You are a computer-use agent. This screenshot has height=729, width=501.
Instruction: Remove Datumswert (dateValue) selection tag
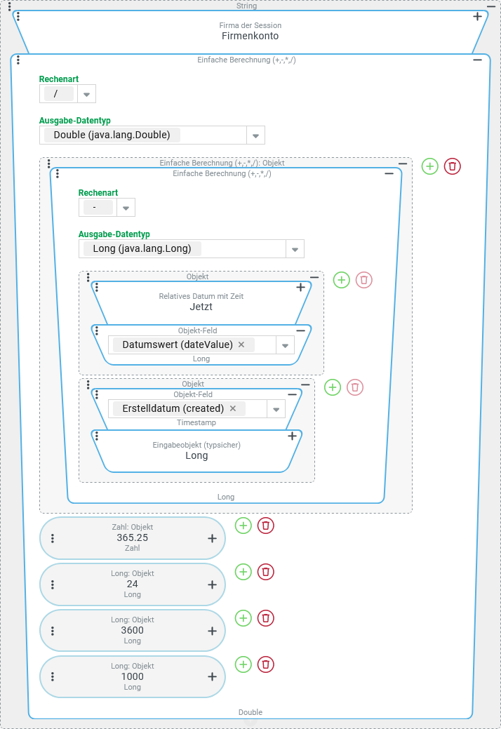[x=241, y=345]
